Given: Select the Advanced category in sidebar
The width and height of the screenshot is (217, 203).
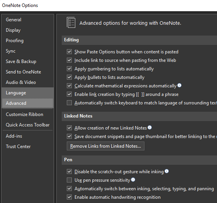Looking at the screenshot, I should click(x=27, y=103).
